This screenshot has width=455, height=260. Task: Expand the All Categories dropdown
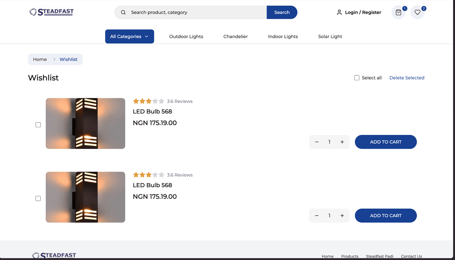[x=129, y=36]
